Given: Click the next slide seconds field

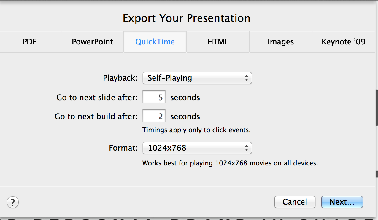Looking at the screenshot, I should tap(154, 97).
